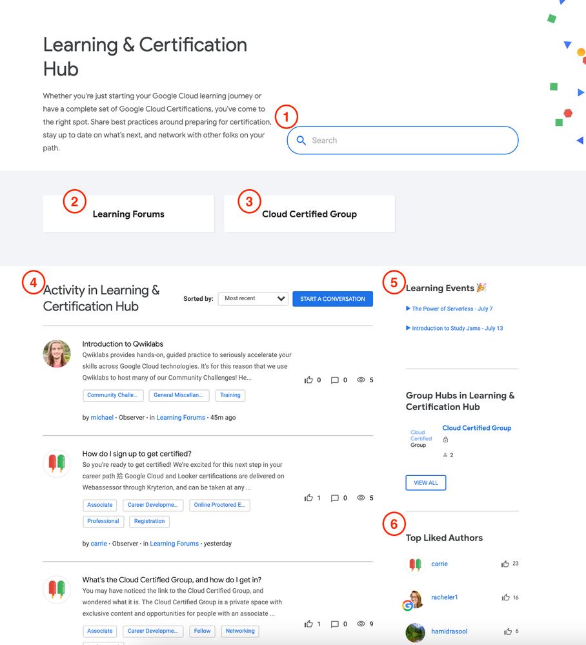Open racheler1's profile in Top Liked Authors
Screen dimensions: 586x645
tap(445, 597)
